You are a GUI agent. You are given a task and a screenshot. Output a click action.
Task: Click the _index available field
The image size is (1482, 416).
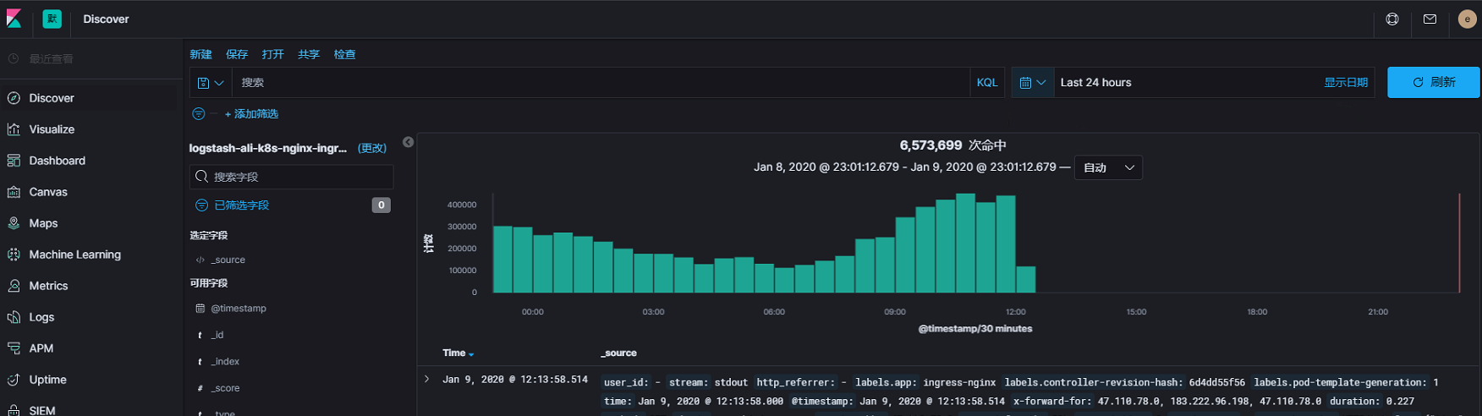pos(225,362)
